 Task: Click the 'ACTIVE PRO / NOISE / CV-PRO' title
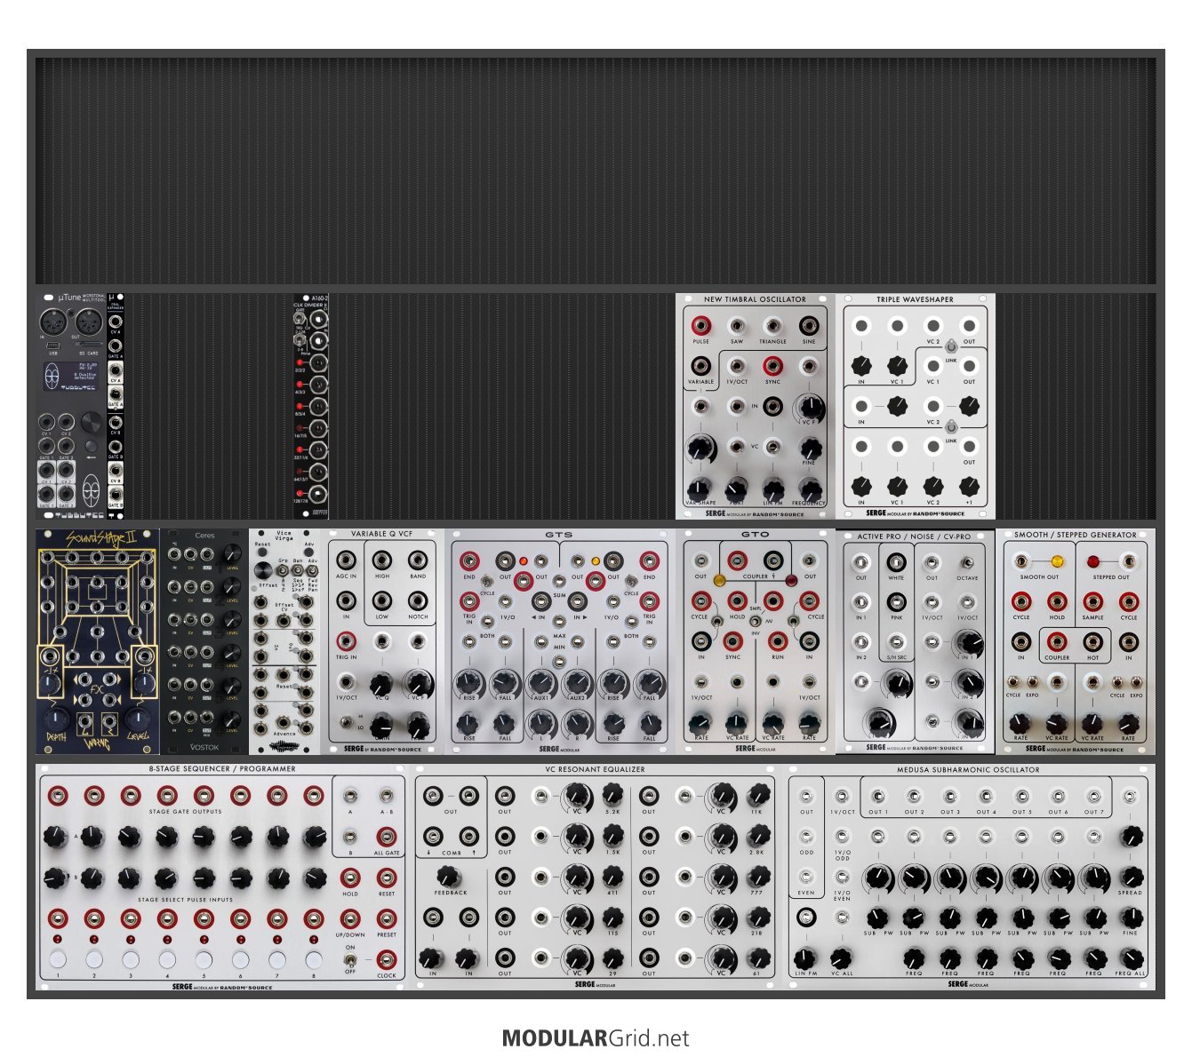(914, 536)
